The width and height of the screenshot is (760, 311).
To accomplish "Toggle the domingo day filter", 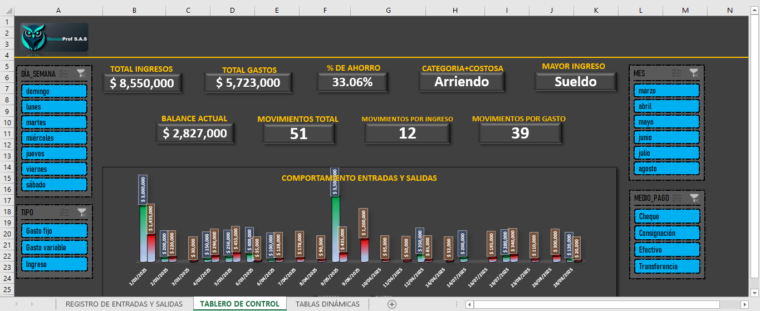I will pos(54,91).
